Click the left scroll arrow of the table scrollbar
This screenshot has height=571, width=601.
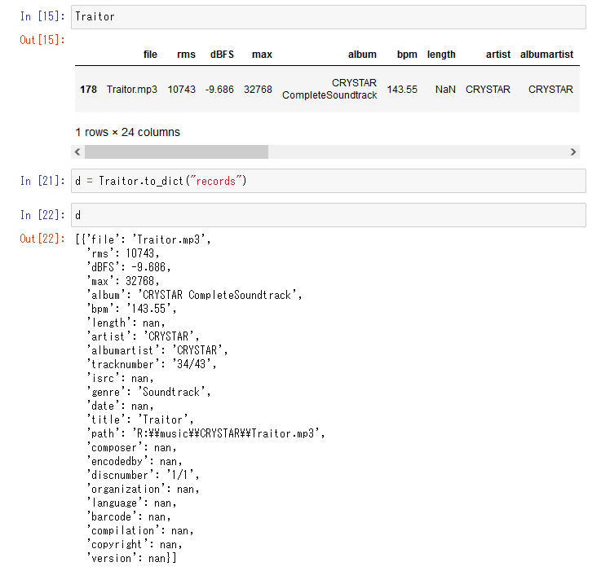click(x=77, y=152)
